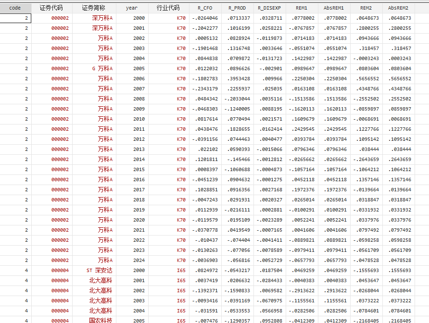Select REM1 value -.2913622
This screenshot has width=429, height=323.
click(302, 291)
